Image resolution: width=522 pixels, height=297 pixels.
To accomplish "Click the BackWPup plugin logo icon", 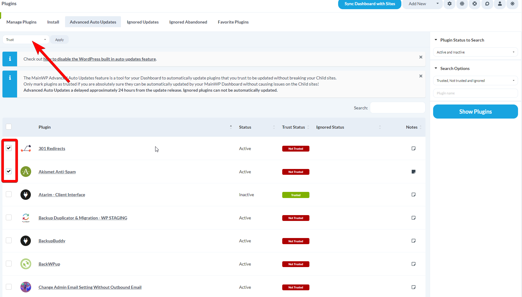I will [x=26, y=264].
